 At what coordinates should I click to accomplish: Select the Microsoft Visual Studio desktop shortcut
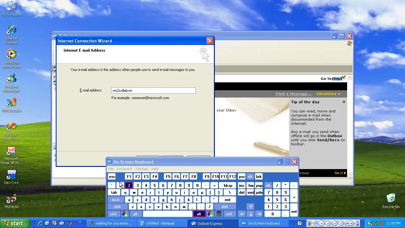pyautogui.click(x=11, y=131)
